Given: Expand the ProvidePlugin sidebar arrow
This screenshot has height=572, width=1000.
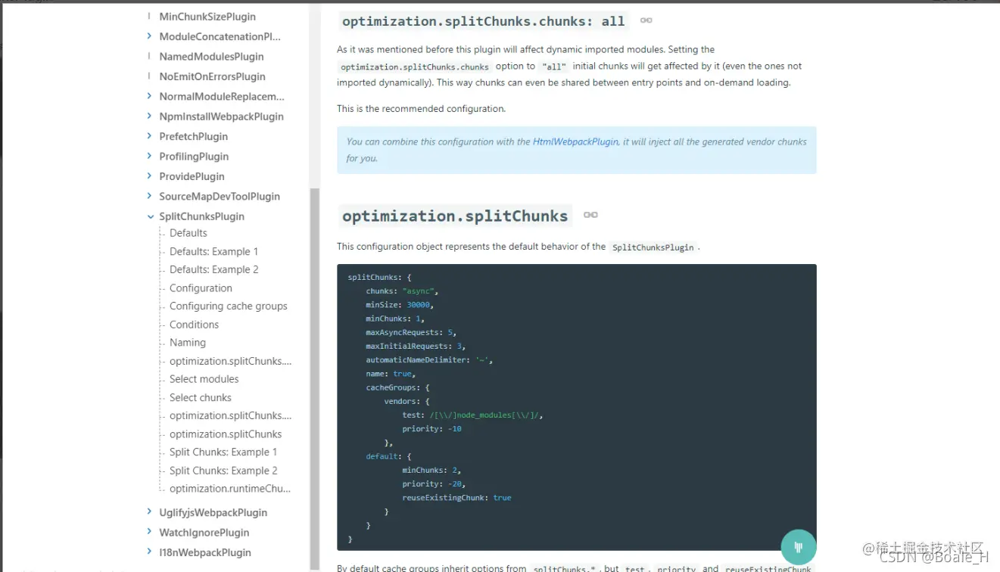Looking at the screenshot, I should click(x=150, y=176).
